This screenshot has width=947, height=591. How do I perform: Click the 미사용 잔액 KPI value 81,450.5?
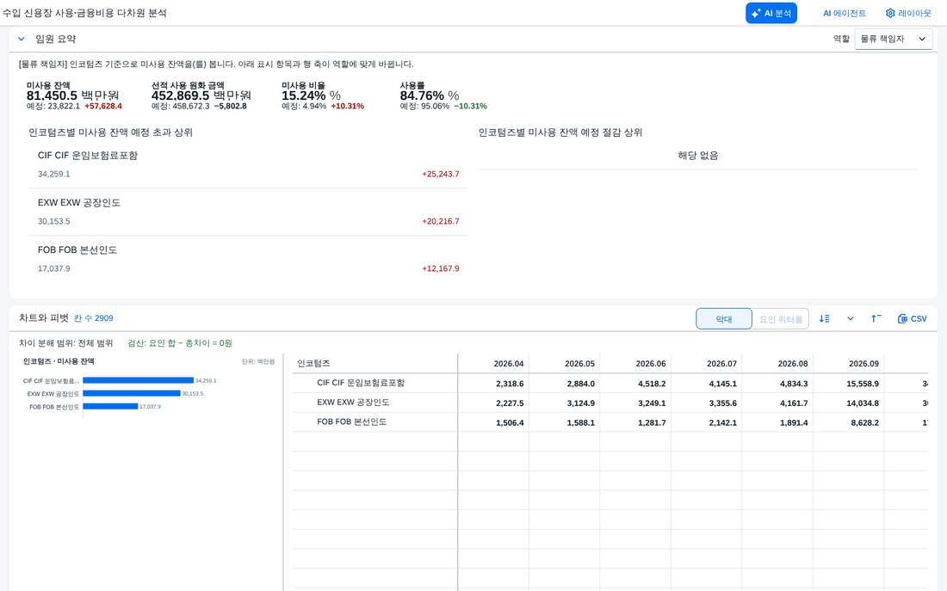point(52,95)
